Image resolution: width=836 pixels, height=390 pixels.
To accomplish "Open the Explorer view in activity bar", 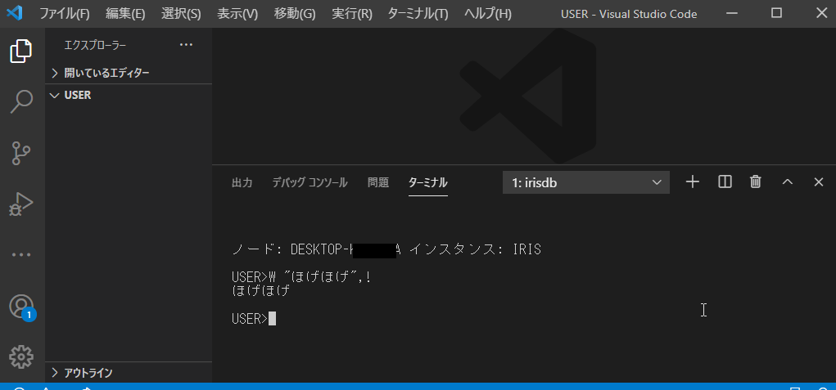I will pos(21,52).
